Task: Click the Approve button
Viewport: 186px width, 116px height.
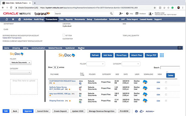Action: [28, 111]
